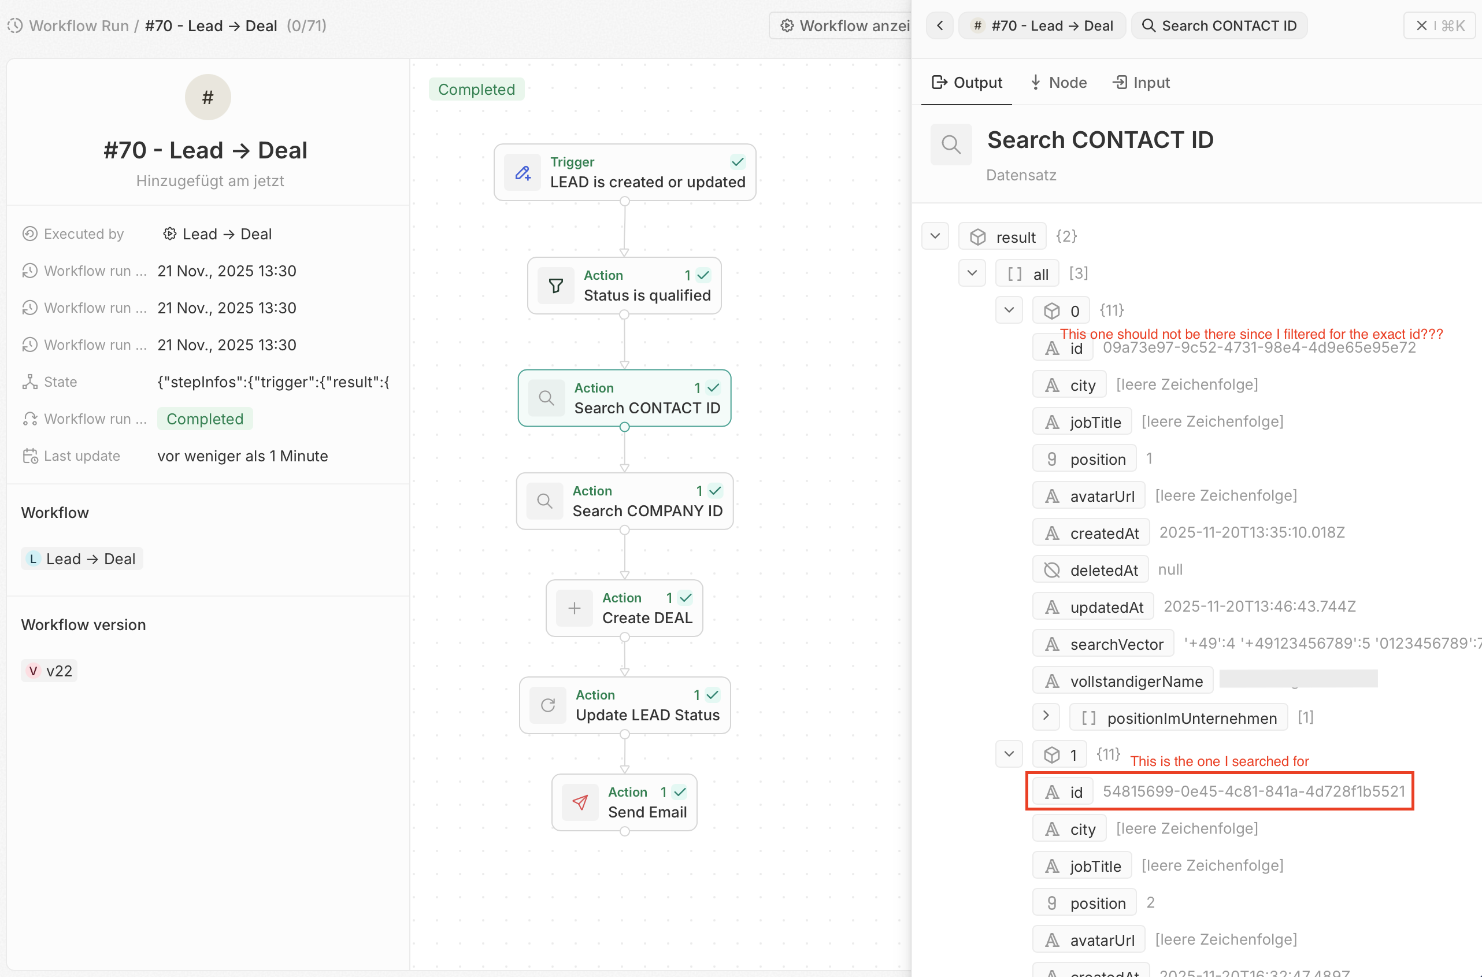
Task: Click Search COMPANY ID magnifier icon
Action: click(x=544, y=501)
